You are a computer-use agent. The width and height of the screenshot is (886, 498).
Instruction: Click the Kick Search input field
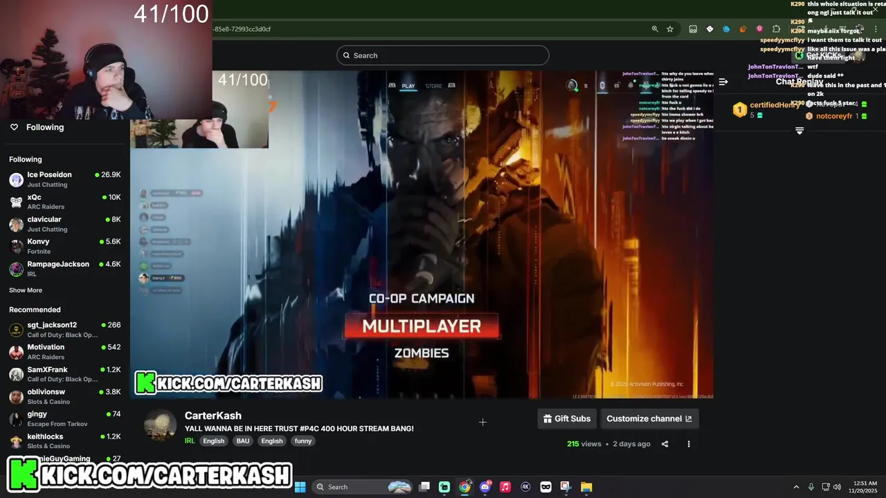click(443, 55)
